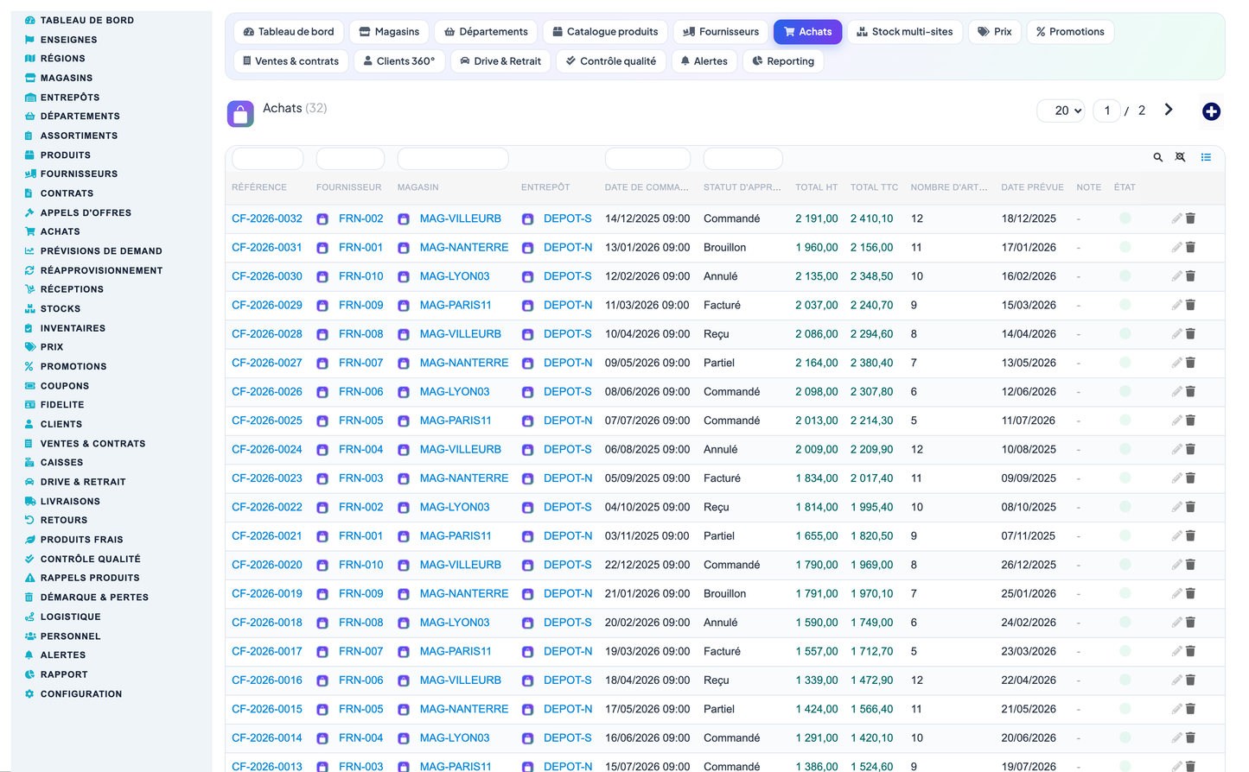Click the pencil icon for CF-2026-0024
Screen dimensions: 1249x772
pyautogui.click(x=1176, y=450)
